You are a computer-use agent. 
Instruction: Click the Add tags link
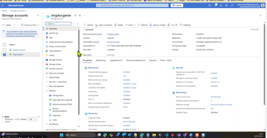coord(111,55)
